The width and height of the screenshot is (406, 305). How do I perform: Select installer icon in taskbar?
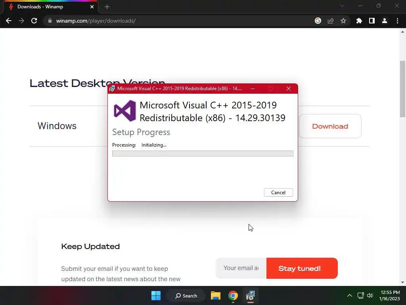click(251, 295)
